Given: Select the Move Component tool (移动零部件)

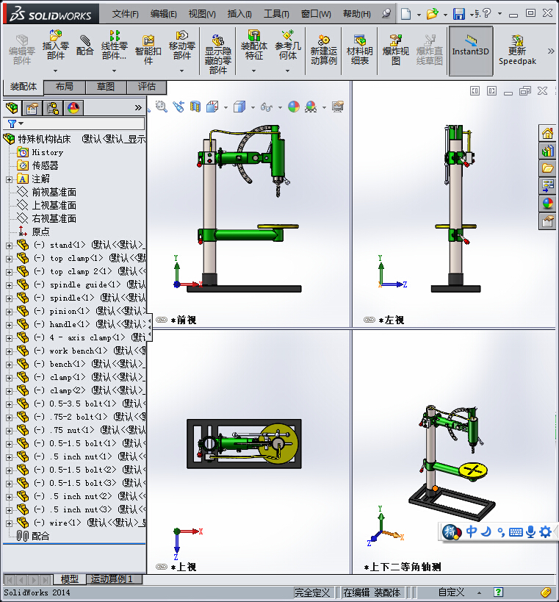Looking at the screenshot, I should [182, 46].
